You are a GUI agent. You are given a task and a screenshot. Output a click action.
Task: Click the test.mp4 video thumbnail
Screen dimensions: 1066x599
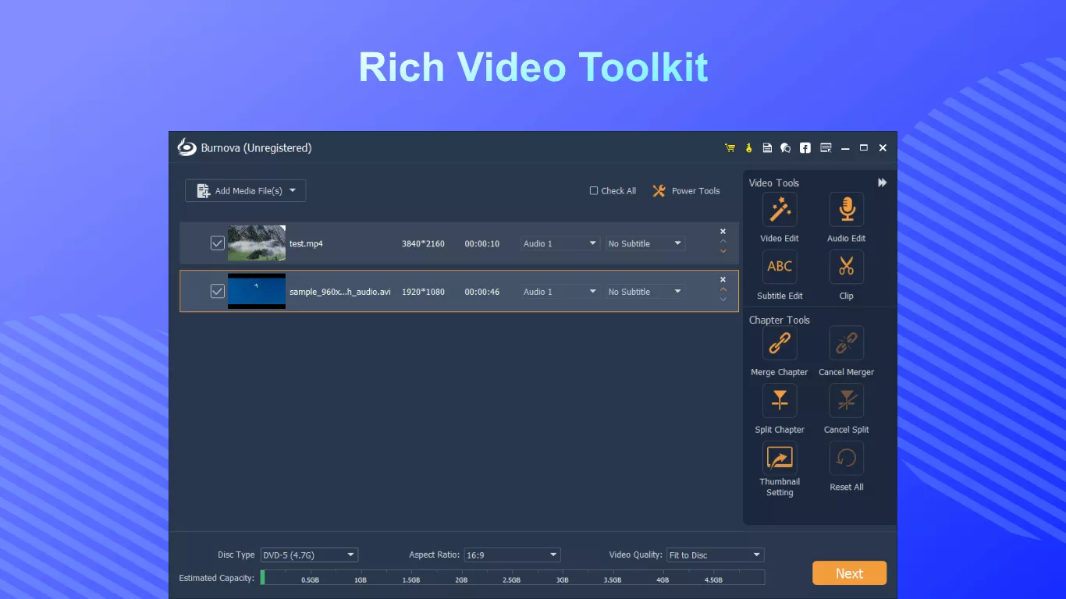pyautogui.click(x=257, y=243)
